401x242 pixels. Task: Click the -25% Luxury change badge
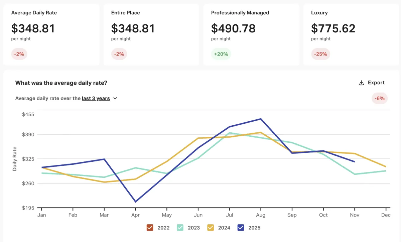320,54
